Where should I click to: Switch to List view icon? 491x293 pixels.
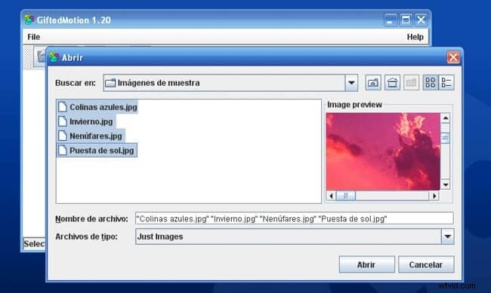pyautogui.click(x=431, y=83)
